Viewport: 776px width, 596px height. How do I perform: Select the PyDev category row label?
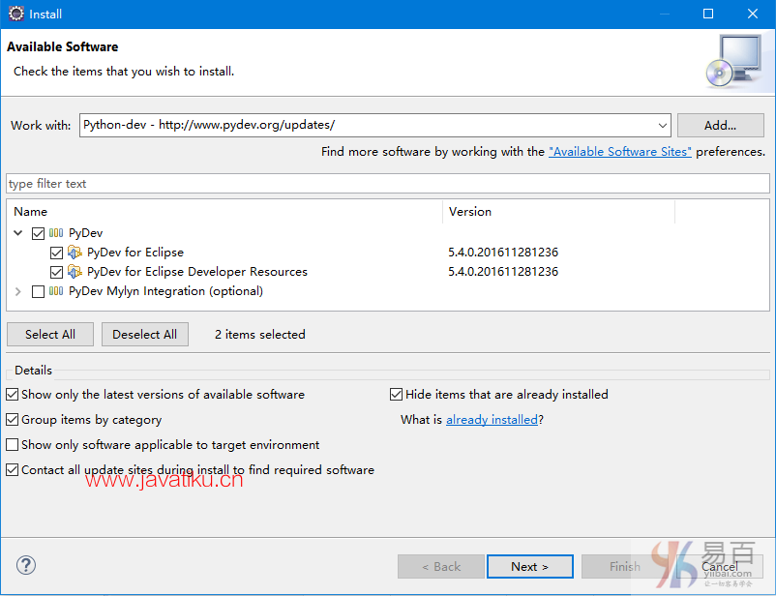(x=85, y=233)
